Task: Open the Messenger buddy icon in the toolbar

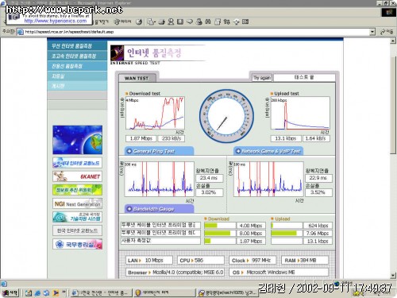Action: pyautogui.click(x=171, y=22)
